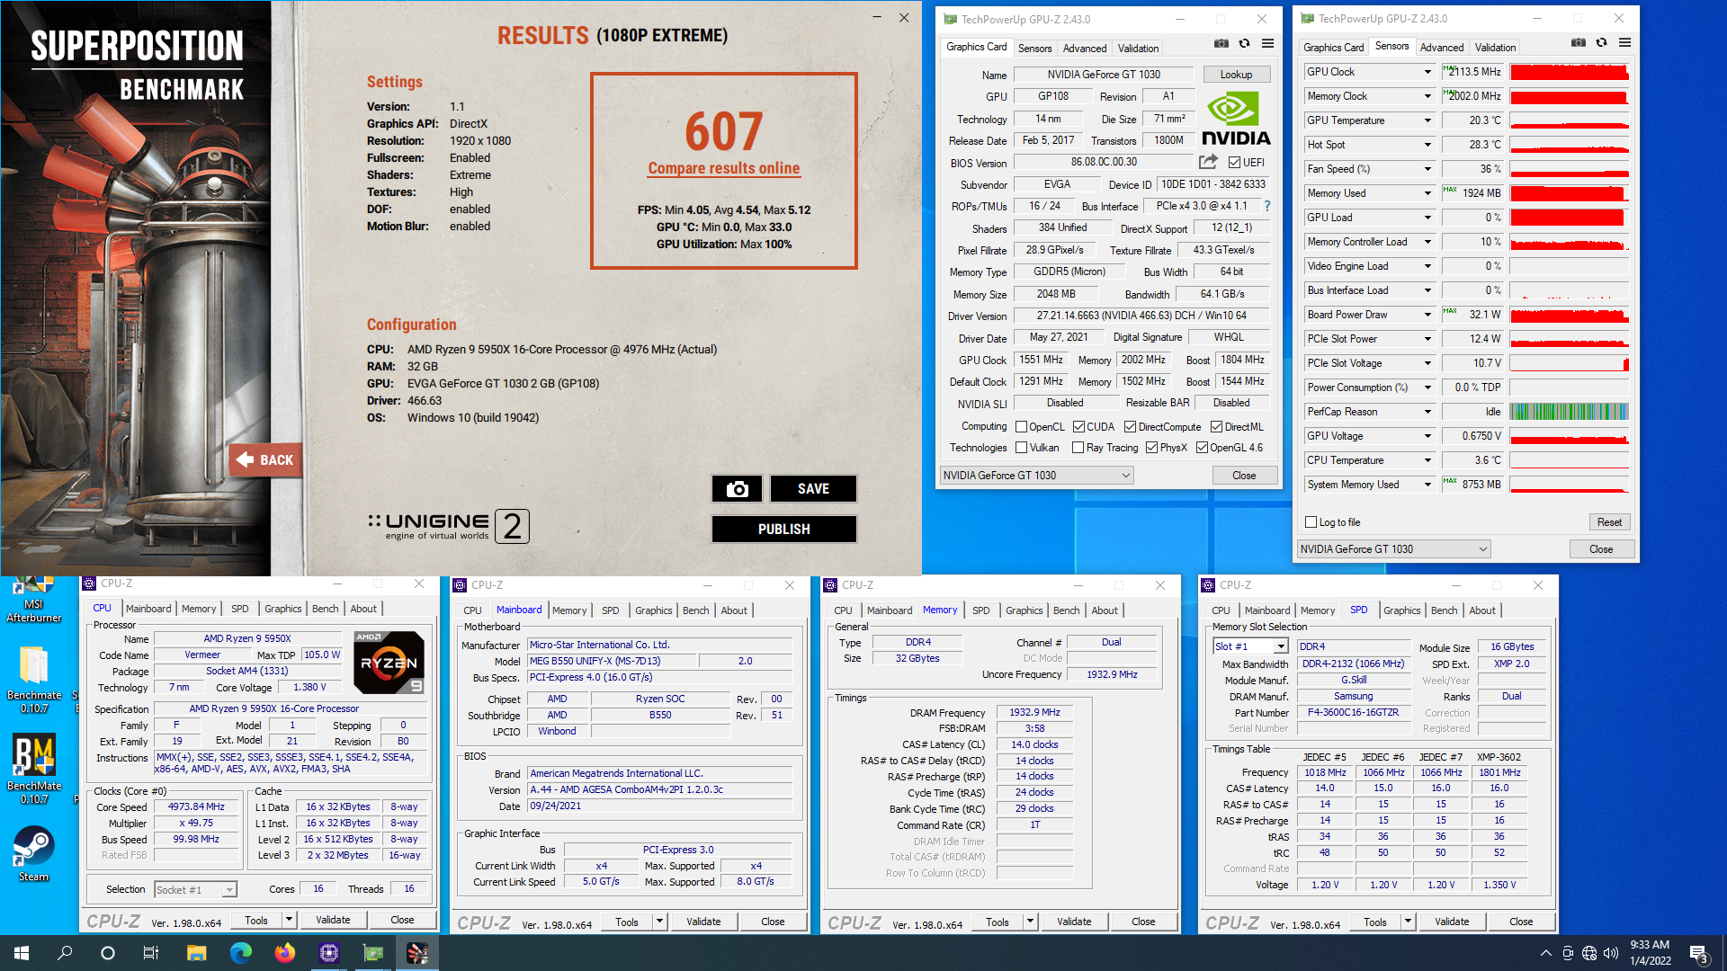Open Benchmate 0.10.7 folder desktop icon
The height and width of the screenshot is (971, 1727).
[33, 681]
